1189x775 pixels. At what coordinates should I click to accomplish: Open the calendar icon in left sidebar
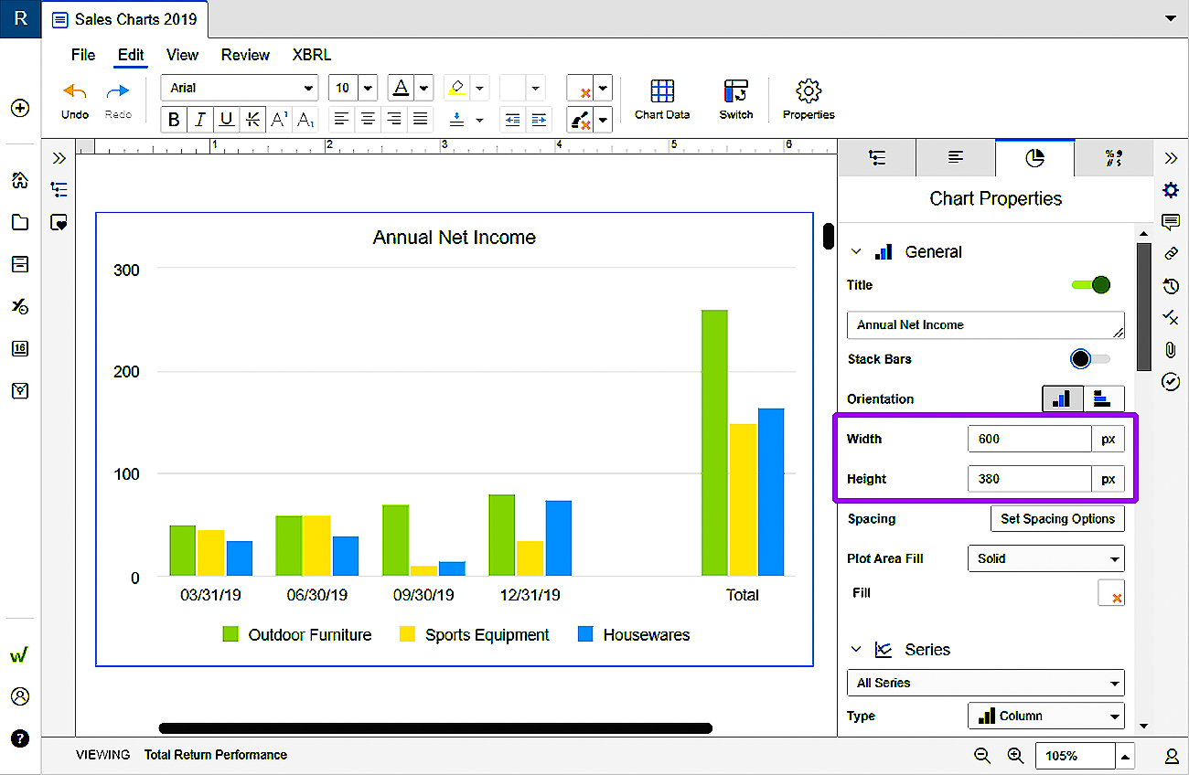[x=20, y=348]
